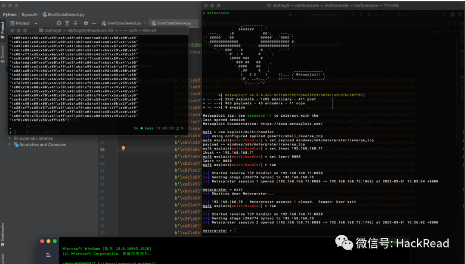The height and width of the screenshot is (264, 465).
Task: Switch to the ShellCodeDemo3.py editor tab
Action: pos(124,23)
